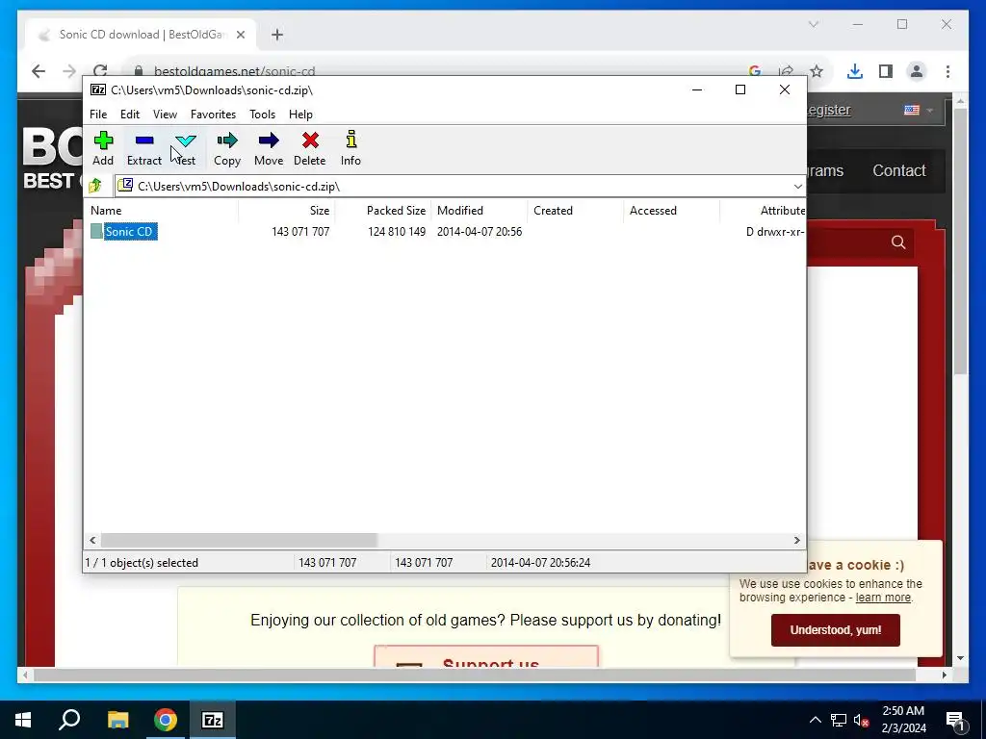Open Chrome side panel icon

[x=886, y=71]
